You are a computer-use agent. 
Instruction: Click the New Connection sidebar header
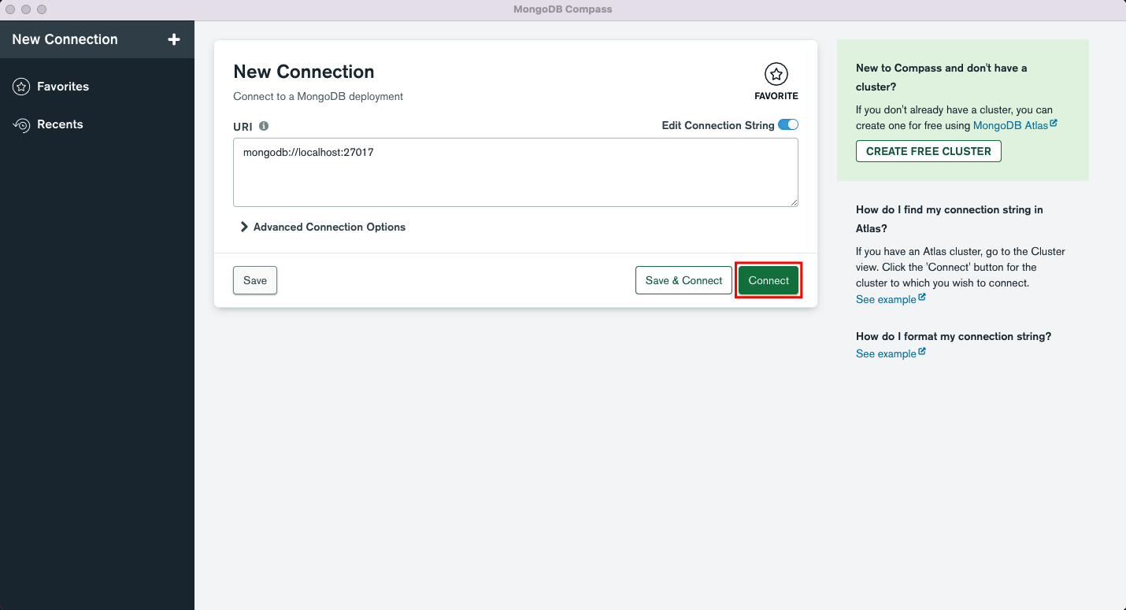tap(97, 39)
